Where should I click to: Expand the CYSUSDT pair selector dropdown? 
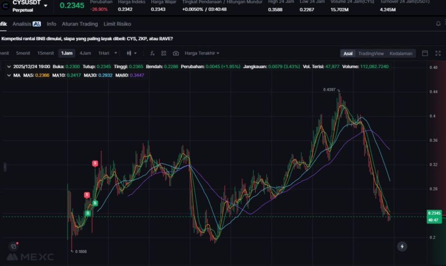click(46, 5)
